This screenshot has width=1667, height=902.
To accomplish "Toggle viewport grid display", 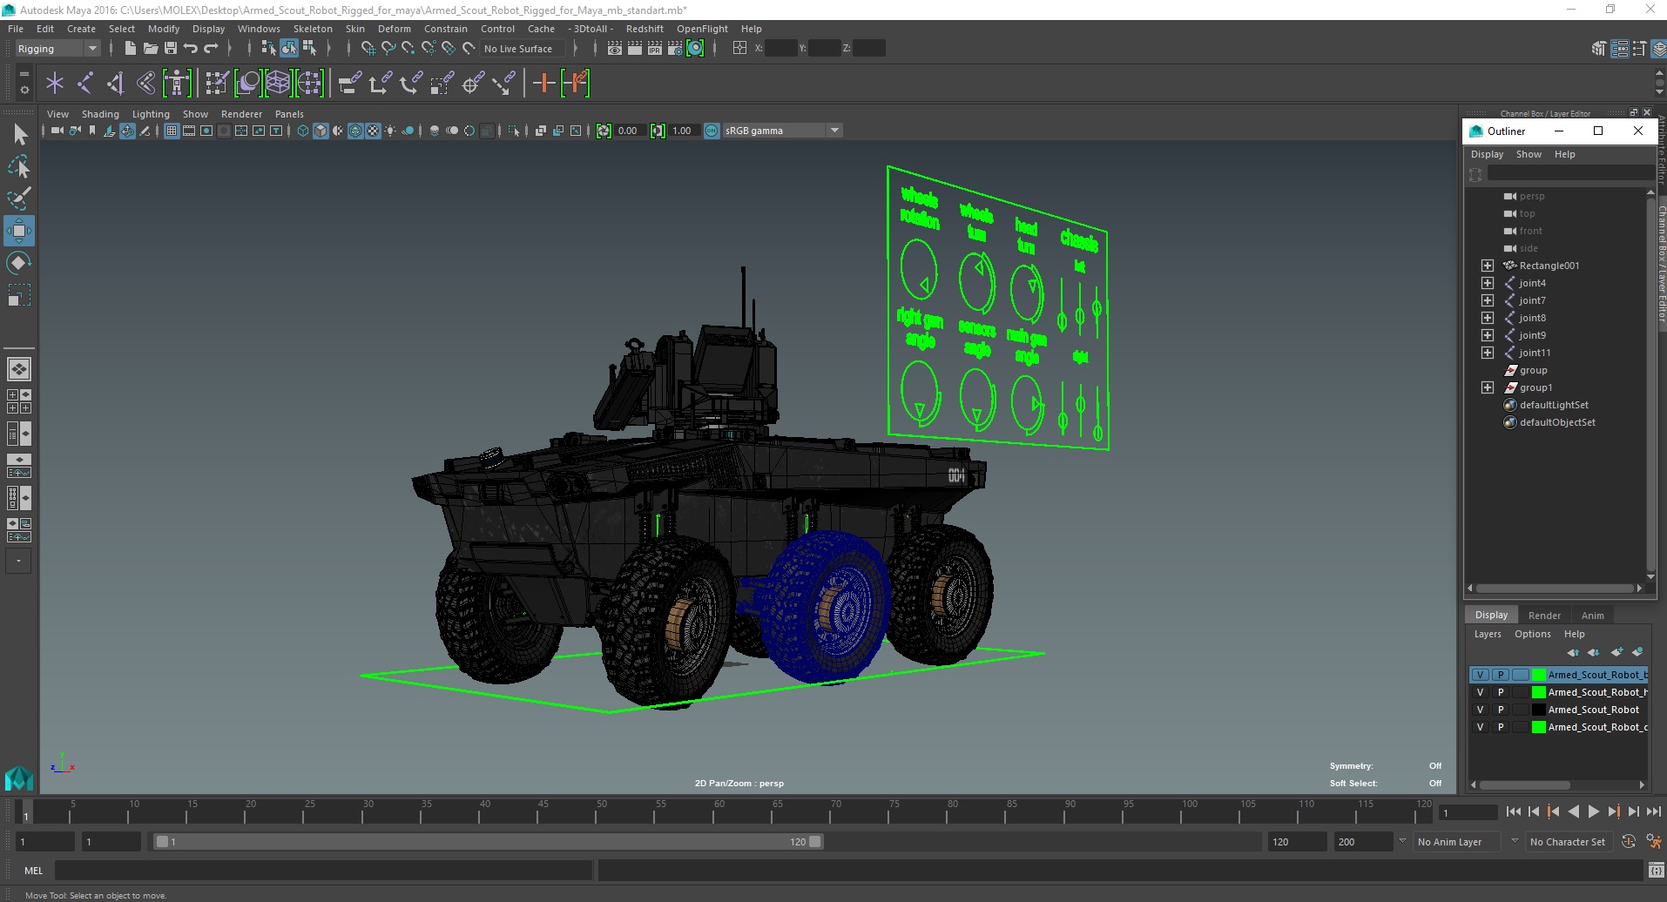I will pos(172,131).
